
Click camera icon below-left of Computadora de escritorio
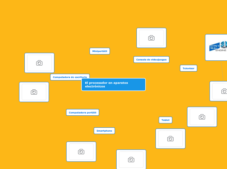(x=34, y=92)
